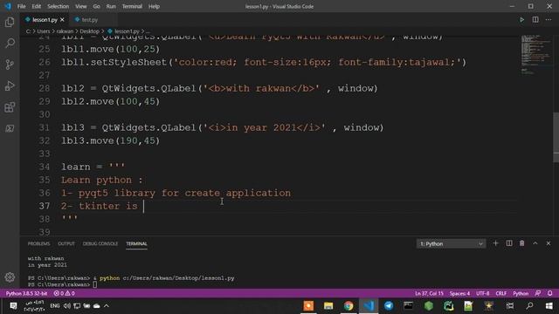Click Ln 37, Col 15 in status bar
This screenshot has width=559, height=314.
tap(429, 293)
